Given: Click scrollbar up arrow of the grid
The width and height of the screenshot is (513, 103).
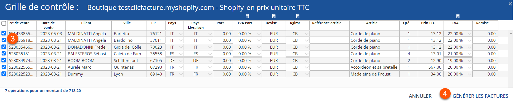Looking at the screenshot, I should coord(510,33).
